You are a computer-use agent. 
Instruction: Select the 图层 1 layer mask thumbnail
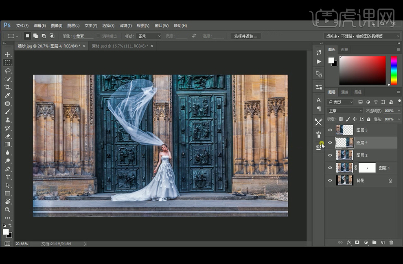coord(367,168)
